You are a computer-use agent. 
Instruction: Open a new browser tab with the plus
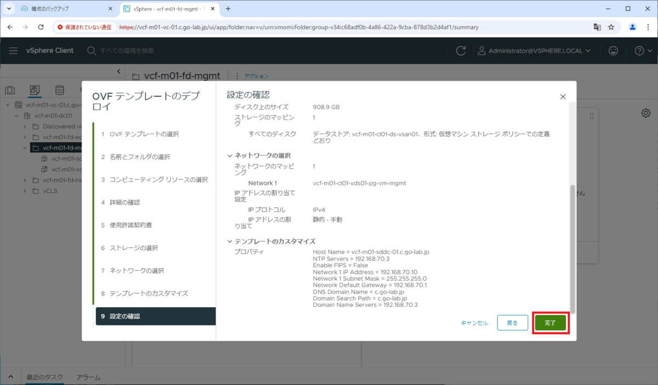point(228,9)
